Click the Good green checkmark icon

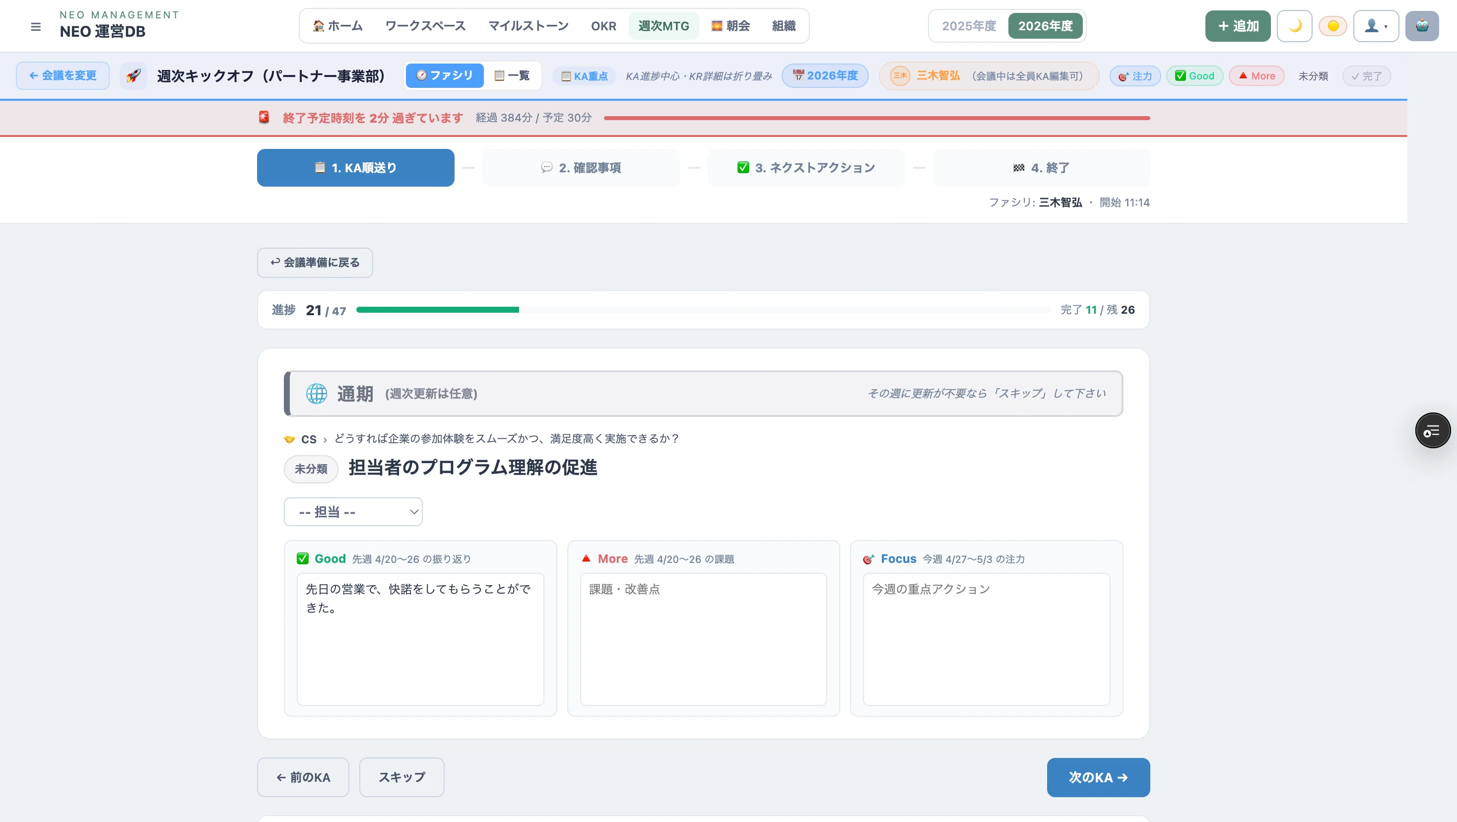click(x=303, y=559)
